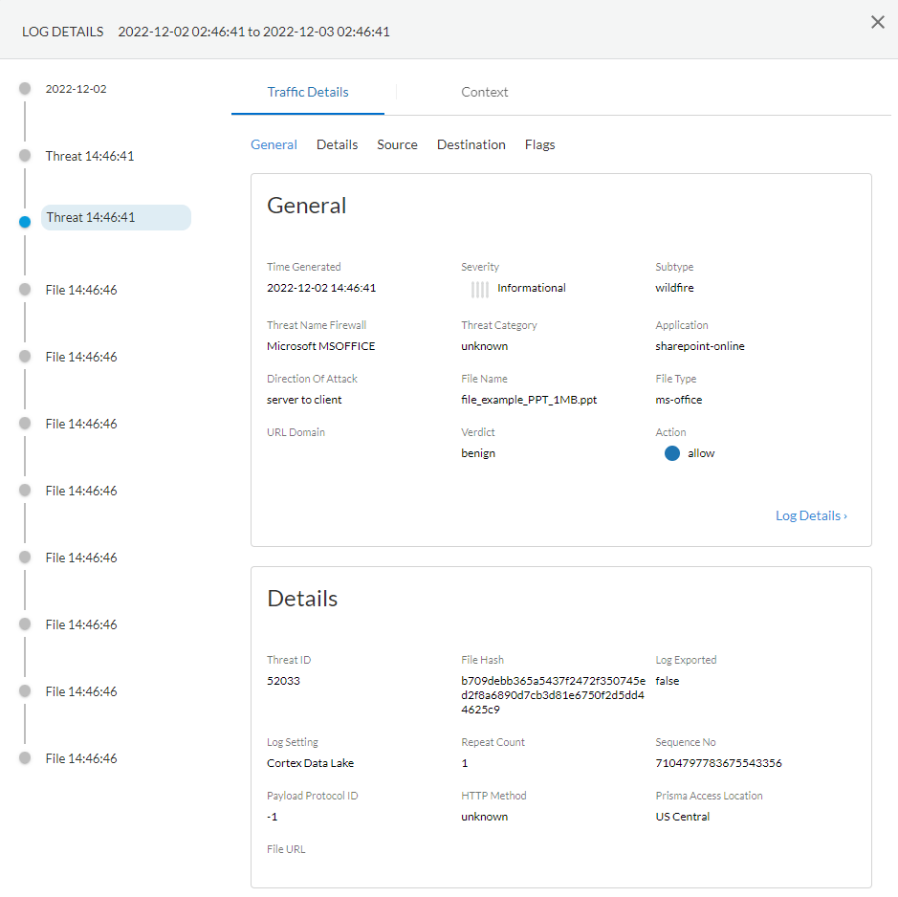Open the Log Details link
This screenshot has height=897, width=898.
[810, 515]
